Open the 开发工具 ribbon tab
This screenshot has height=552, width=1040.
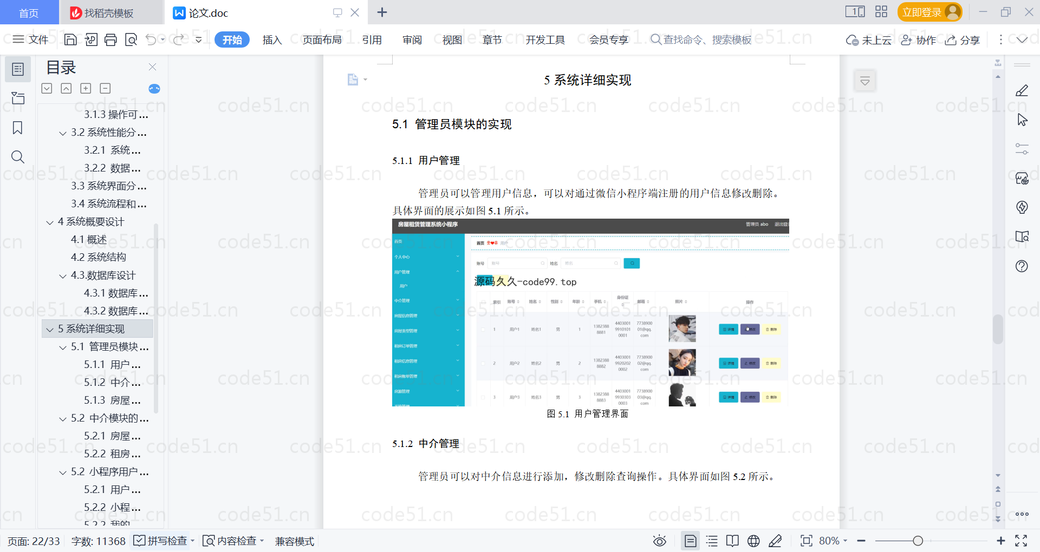545,40
